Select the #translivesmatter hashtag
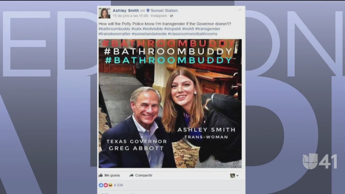Viewport: 345px width, 194px height. [x=115, y=34]
